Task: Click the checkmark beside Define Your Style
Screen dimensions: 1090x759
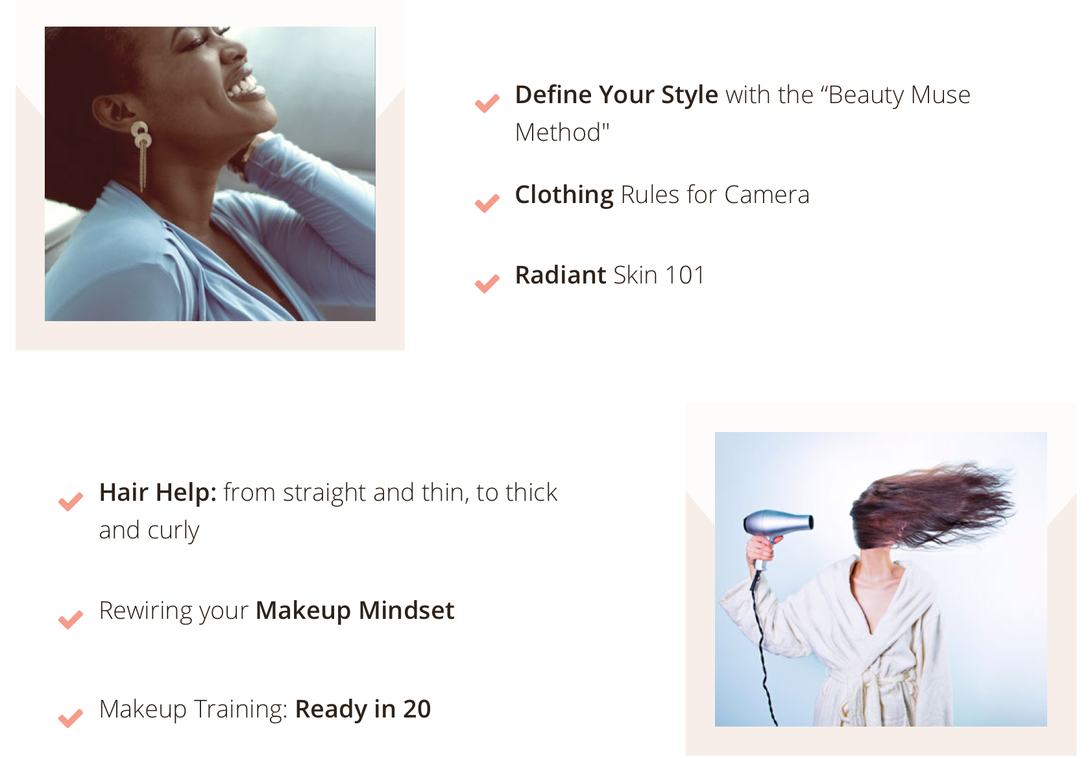Action: tap(487, 103)
